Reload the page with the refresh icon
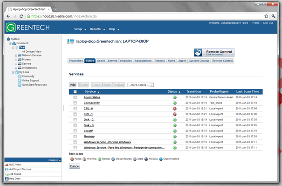 point(21,16)
